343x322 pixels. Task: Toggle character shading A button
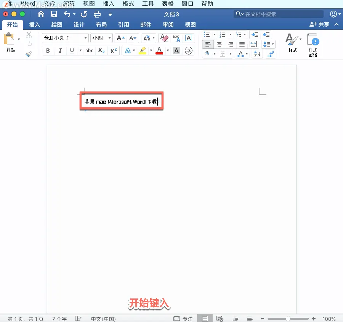[x=176, y=51]
